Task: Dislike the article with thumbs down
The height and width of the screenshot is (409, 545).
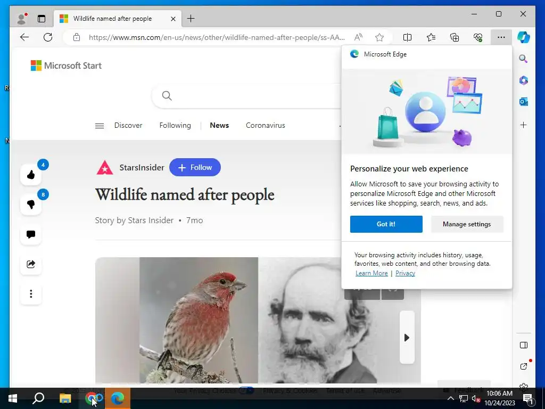Action: (31, 204)
